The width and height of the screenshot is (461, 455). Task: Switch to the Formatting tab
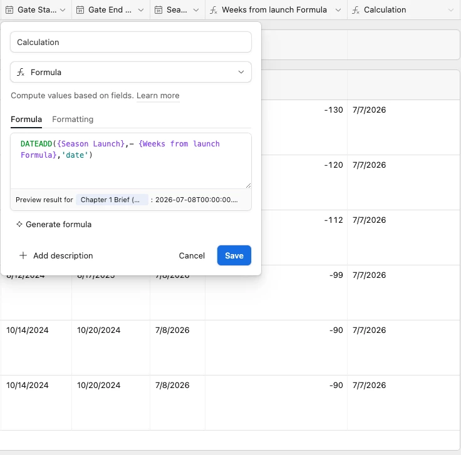coord(73,120)
